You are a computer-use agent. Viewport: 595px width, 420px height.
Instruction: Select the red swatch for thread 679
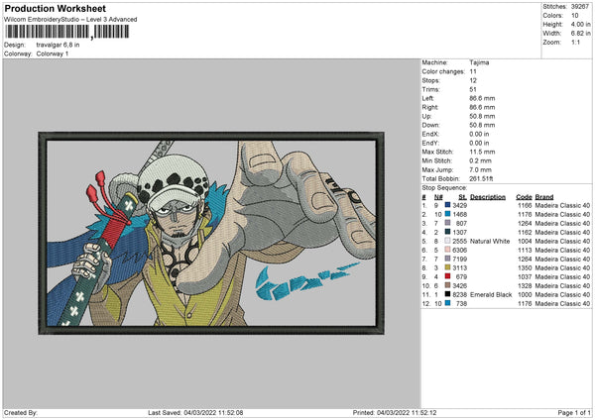(448, 276)
